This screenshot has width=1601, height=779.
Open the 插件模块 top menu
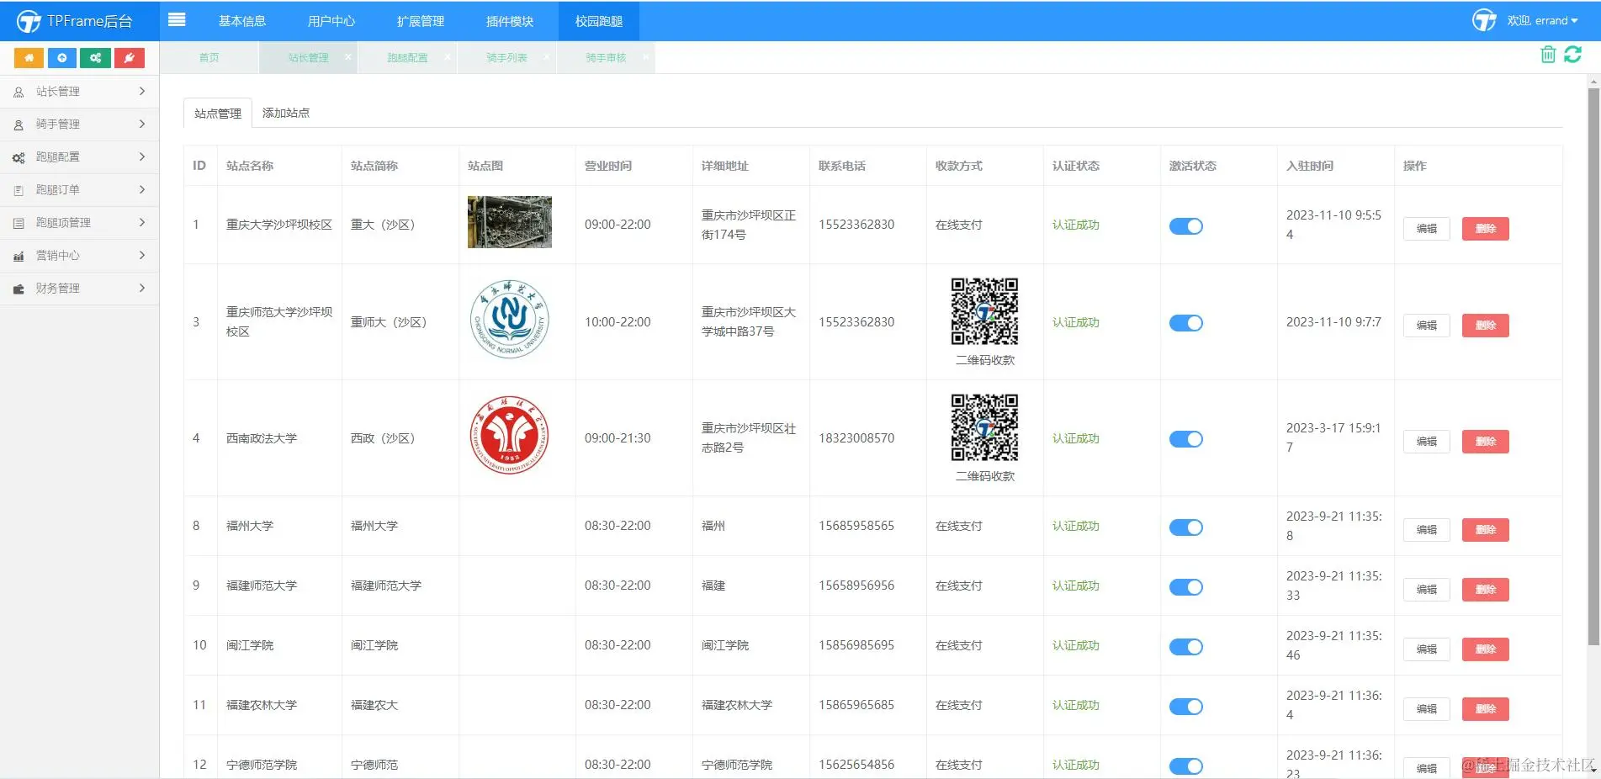coord(510,21)
